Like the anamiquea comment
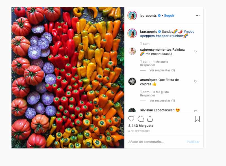Screen dimensions: 226x166 pyautogui.click(x=195, y=81)
